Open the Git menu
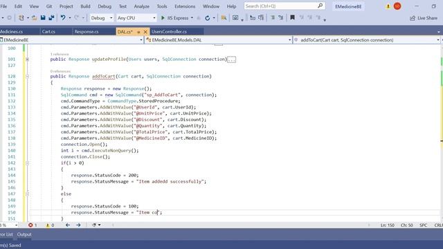Viewport: 443px width, 249px height. pyautogui.click(x=49, y=6)
